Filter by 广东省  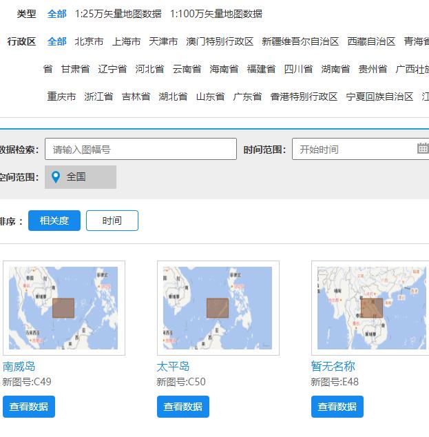(247, 96)
